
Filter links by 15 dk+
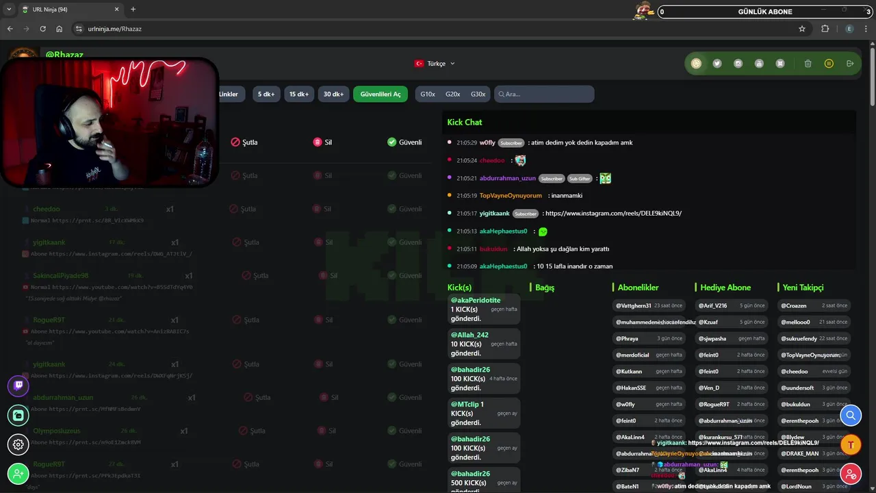coord(298,94)
